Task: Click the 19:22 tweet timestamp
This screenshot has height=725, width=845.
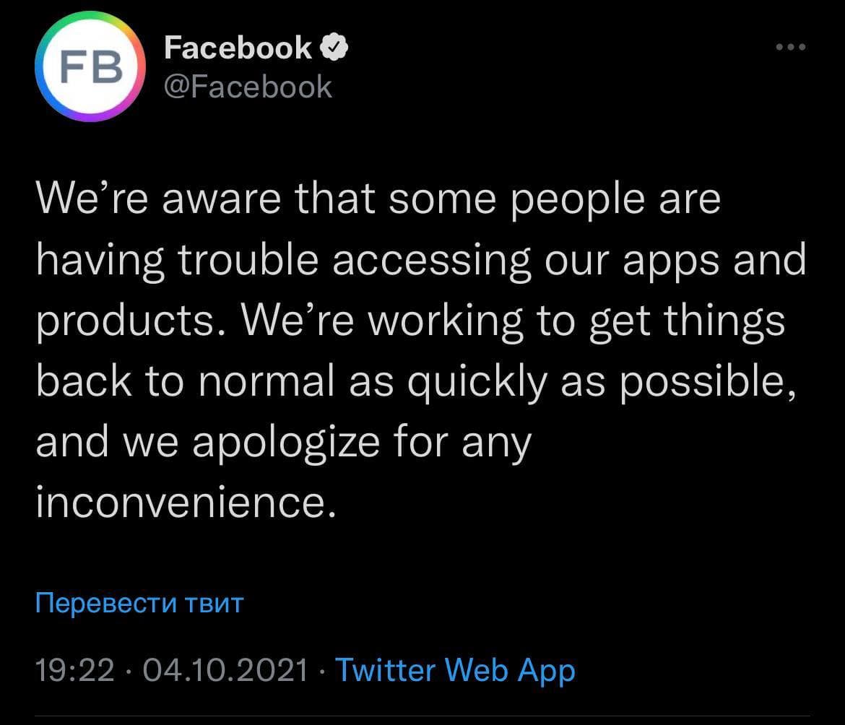Action: pos(74,670)
